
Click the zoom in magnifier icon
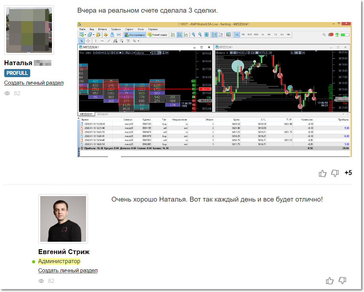(x=194, y=35)
